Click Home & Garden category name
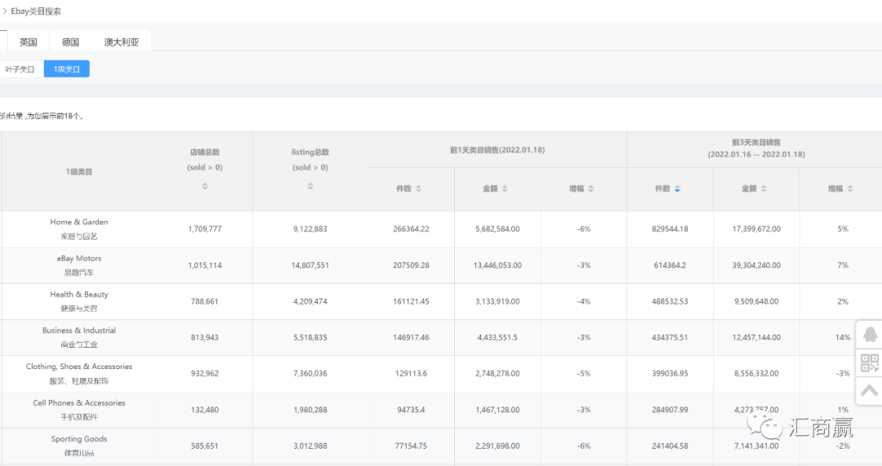 click(x=79, y=222)
